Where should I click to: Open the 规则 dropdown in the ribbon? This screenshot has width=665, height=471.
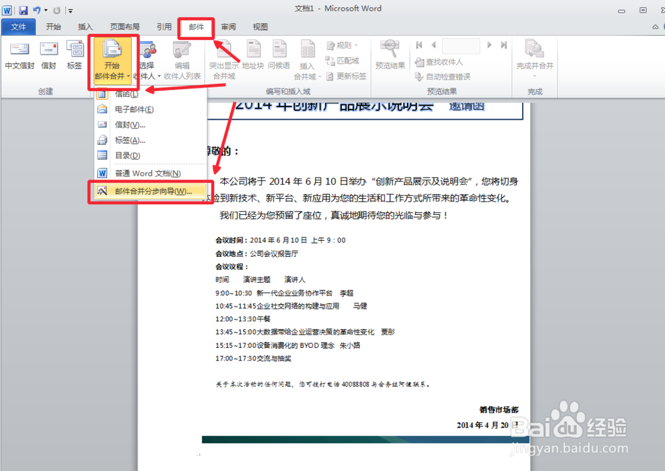pos(342,45)
